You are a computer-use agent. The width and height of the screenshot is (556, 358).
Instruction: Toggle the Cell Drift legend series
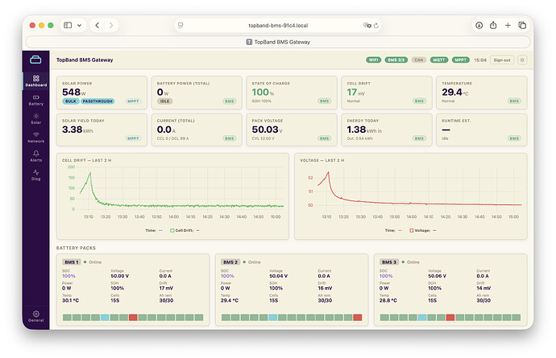(x=182, y=231)
